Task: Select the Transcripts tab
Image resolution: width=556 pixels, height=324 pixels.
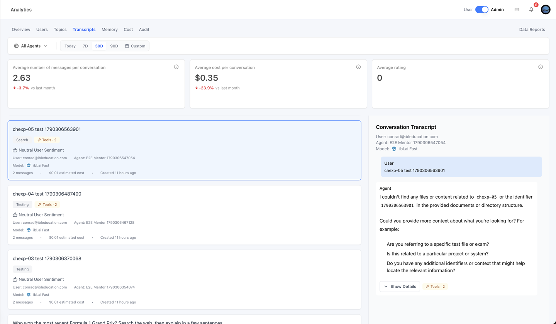Action: click(84, 30)
